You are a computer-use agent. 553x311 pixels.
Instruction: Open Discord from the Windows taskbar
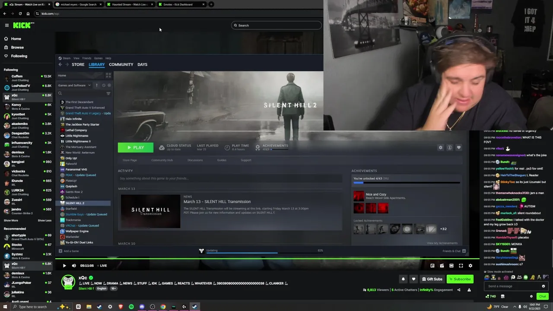tap(142, 307)
